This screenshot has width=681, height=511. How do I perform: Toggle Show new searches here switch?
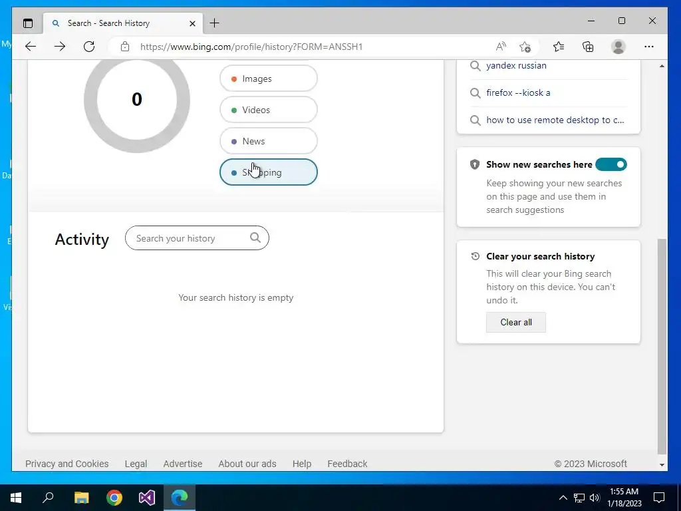point(611,165)
